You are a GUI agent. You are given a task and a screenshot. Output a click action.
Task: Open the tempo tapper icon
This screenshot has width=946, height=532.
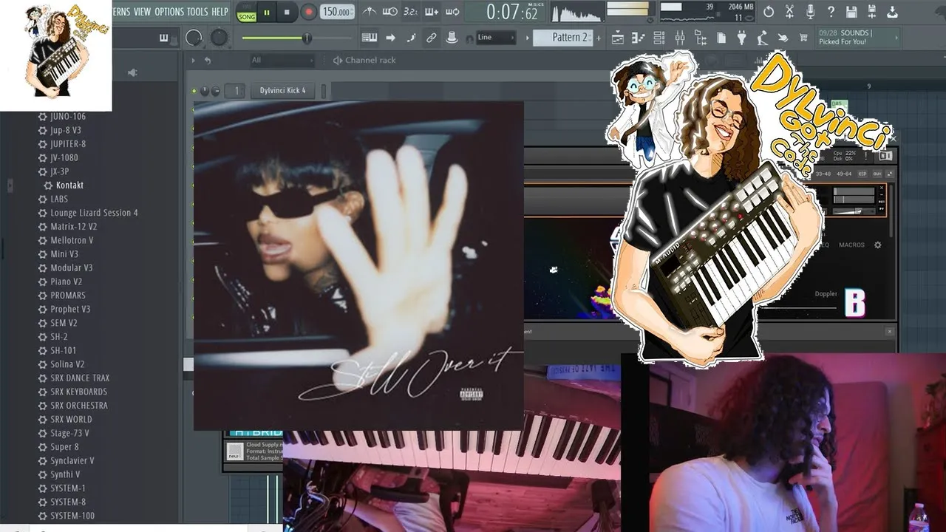pyautogui.click(x=763, y=38)
